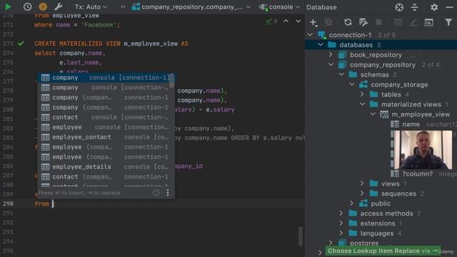Open the console session dropdown
The height and width of the screenshot is (257, 457).
pyautogui.click(x=279, y=7)
